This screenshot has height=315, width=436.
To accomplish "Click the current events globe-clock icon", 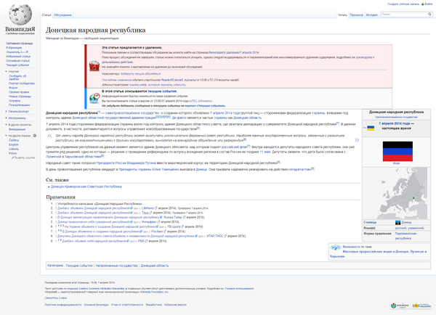I will pyautogui.click(x=93, y=97).
